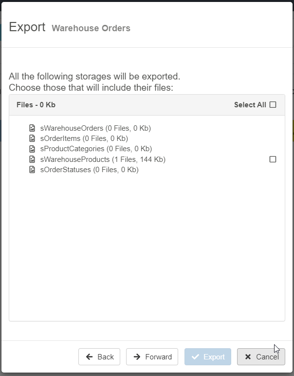
Task: Click the Warehouse Orders subtitle text
Action: coord(91,28)
